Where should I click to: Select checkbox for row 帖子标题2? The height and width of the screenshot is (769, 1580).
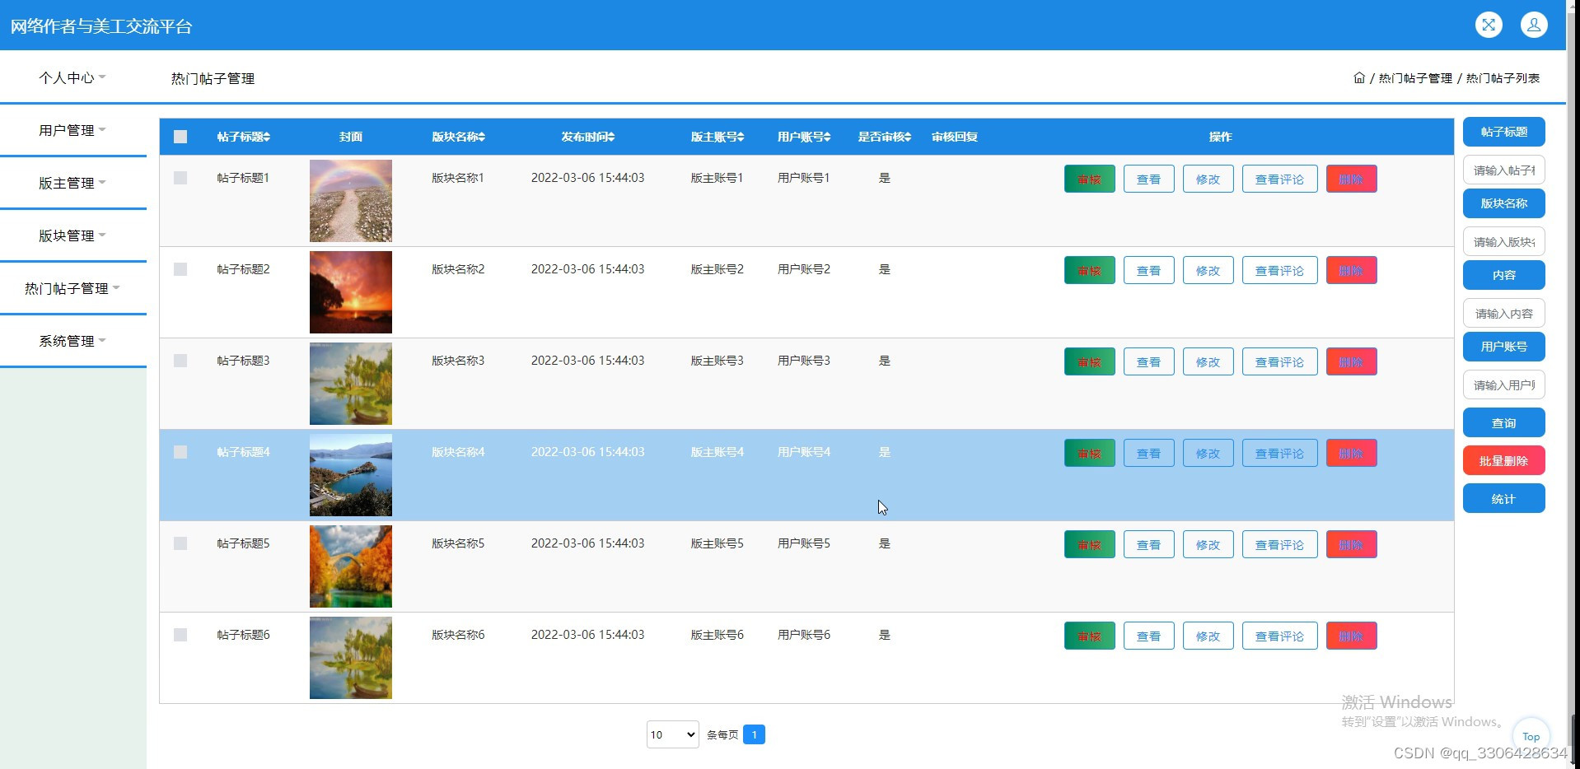pyautogui.click(x=180, y=269)
